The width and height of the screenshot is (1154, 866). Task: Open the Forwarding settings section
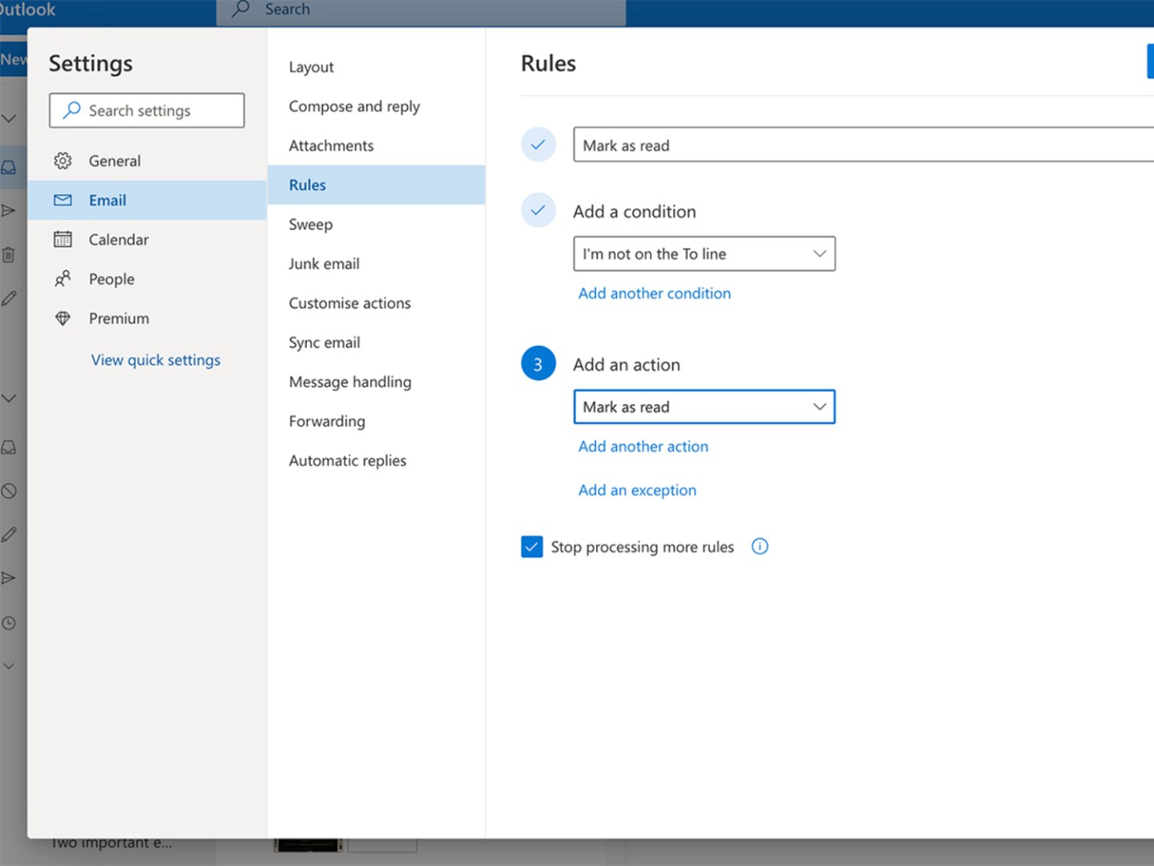[x=326, y=421]
